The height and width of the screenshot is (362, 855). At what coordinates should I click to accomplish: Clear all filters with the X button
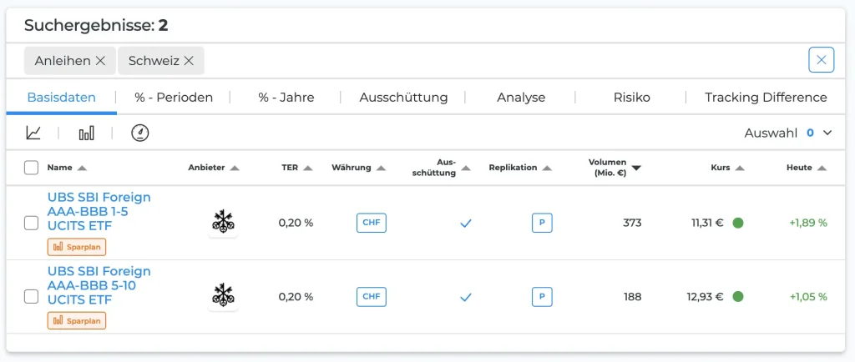[x=821, y=60]
